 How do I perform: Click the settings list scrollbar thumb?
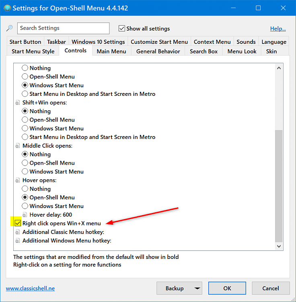279,186
